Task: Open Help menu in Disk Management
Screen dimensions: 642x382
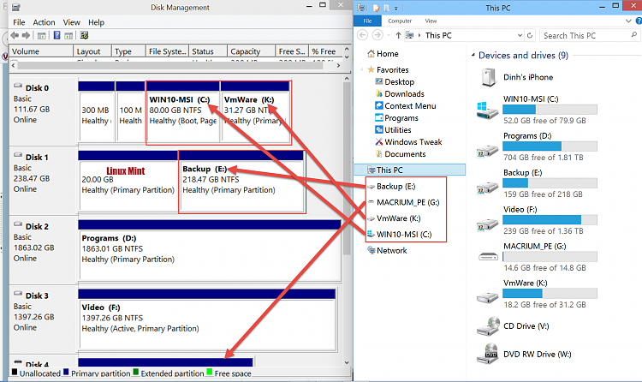Action: point(96,22)
